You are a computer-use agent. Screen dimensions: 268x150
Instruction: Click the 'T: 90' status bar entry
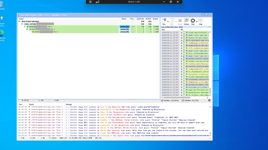point(22,138)
